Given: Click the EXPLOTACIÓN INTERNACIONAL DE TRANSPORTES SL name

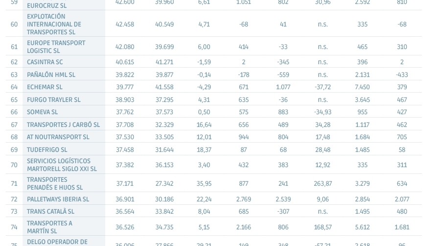Looking at the screenshot, I should 54,25.
